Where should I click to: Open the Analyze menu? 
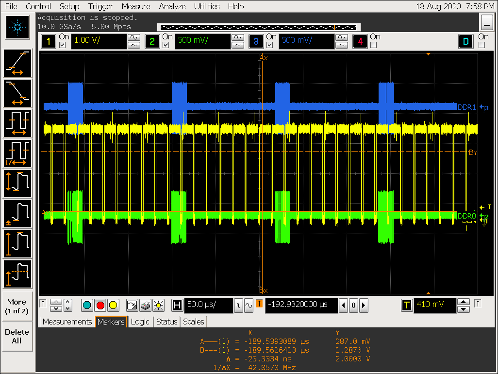[x=172, y=6]
